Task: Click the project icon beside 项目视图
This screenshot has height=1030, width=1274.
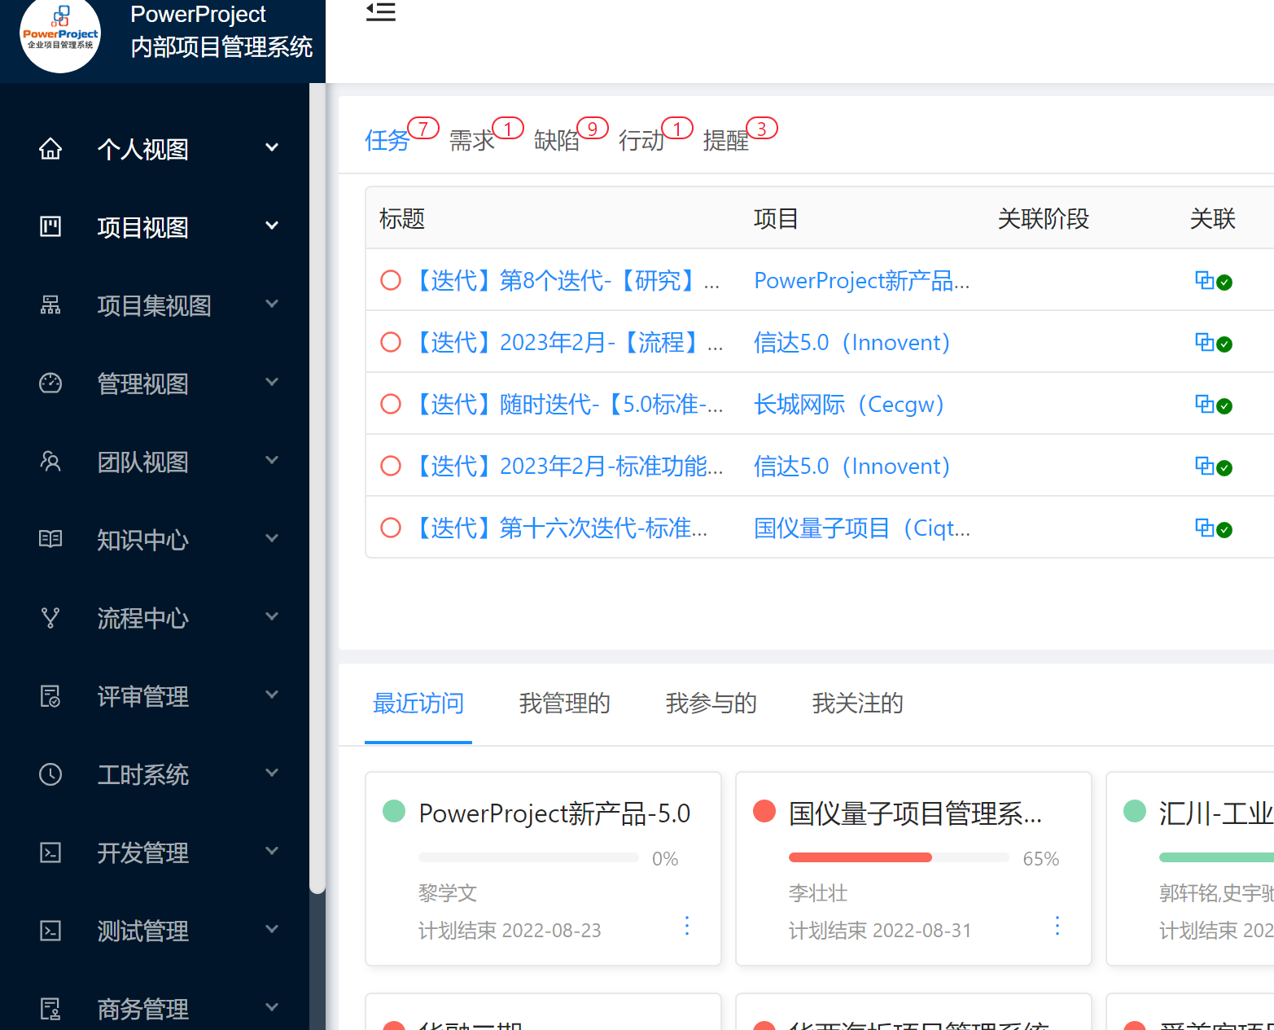Action: (50, 226)
